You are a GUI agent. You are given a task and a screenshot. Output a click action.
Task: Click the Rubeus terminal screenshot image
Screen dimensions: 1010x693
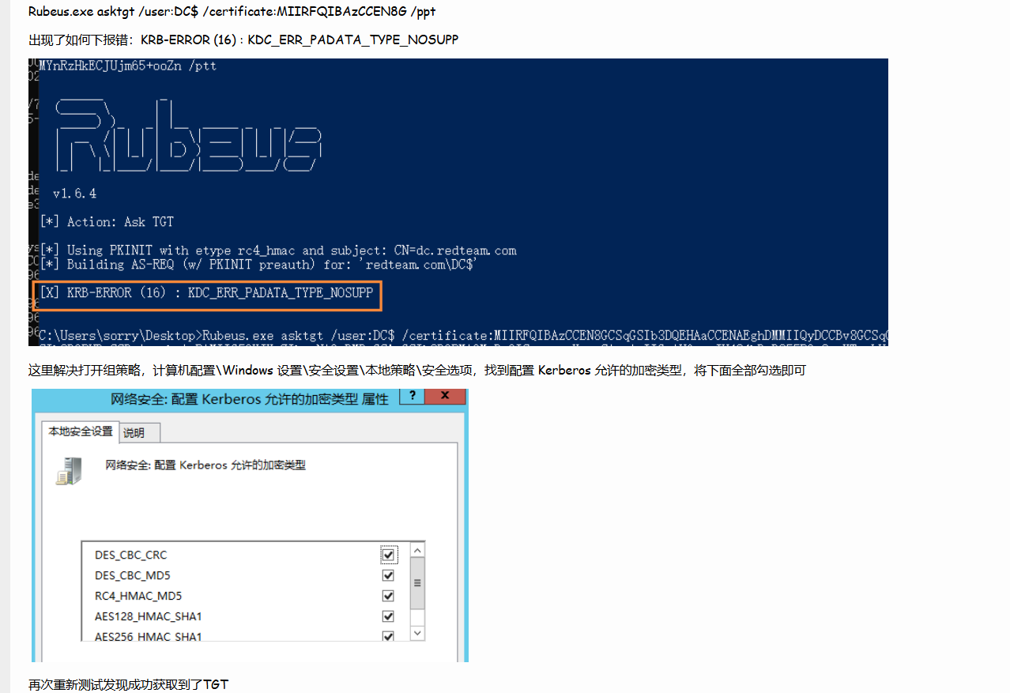458,201
